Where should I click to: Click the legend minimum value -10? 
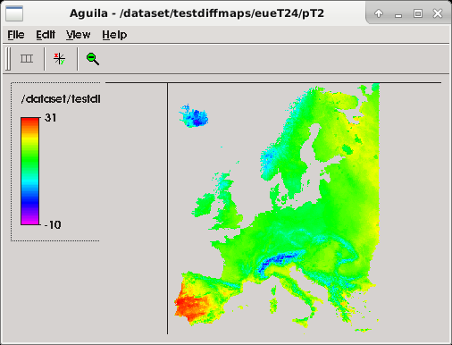pos(53,225)
